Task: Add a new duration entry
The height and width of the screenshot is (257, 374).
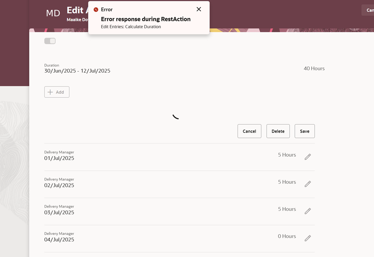Action: [x=56, y=92]
